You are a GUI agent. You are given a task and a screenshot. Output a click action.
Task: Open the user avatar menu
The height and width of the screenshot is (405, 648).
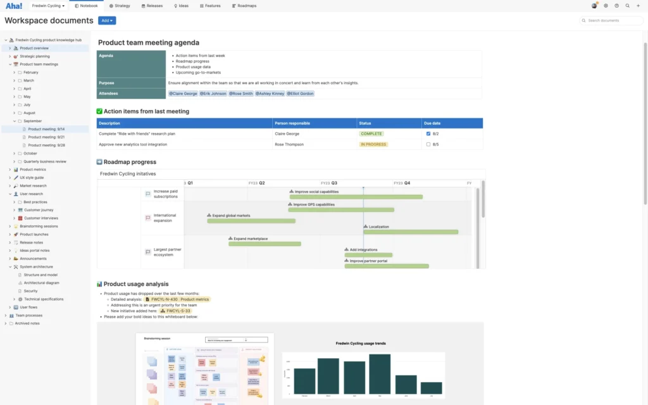coord(594,6)
